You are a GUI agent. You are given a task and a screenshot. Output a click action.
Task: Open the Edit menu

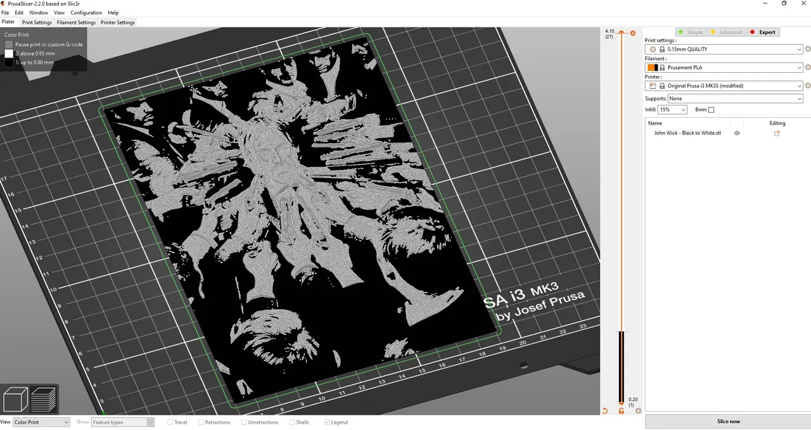pos(19,13)
